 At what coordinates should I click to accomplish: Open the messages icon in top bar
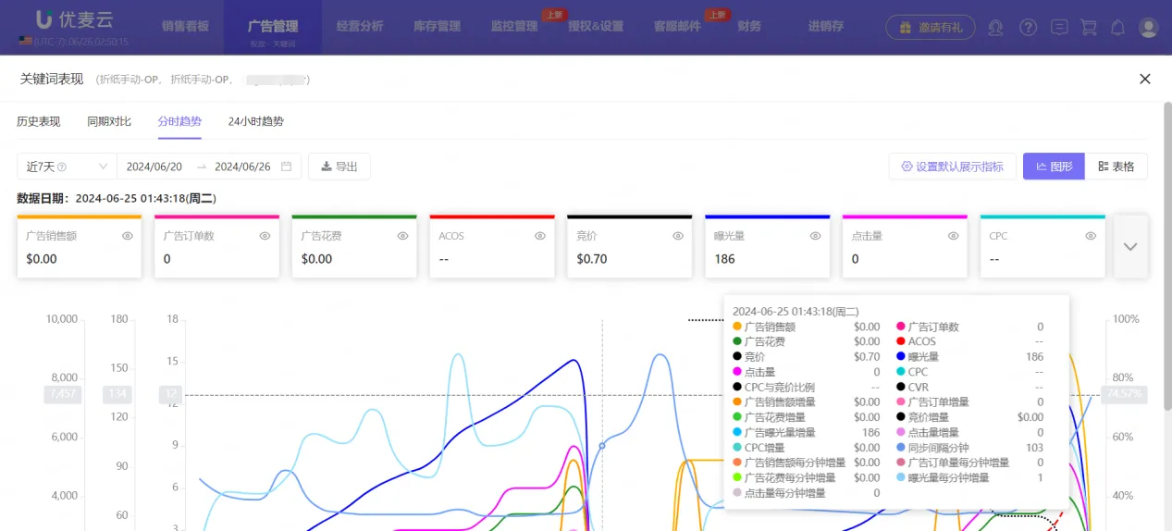[x=1059, y=27]
